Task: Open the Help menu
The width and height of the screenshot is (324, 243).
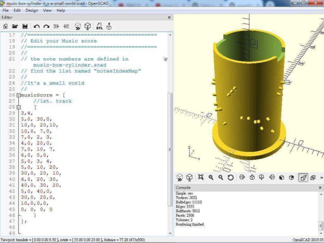Action: (61, 11)
